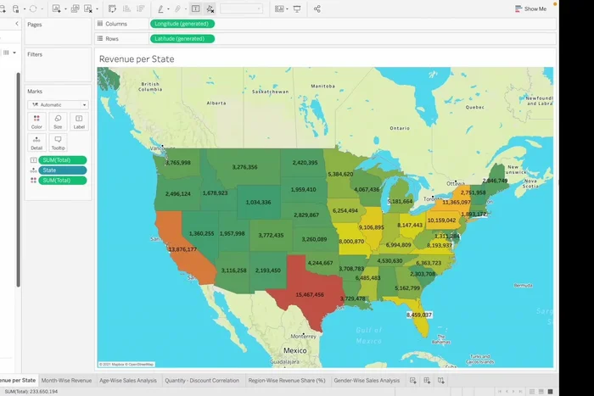Click the New Dashboard icon
The image size is (594, 396).
428,381
